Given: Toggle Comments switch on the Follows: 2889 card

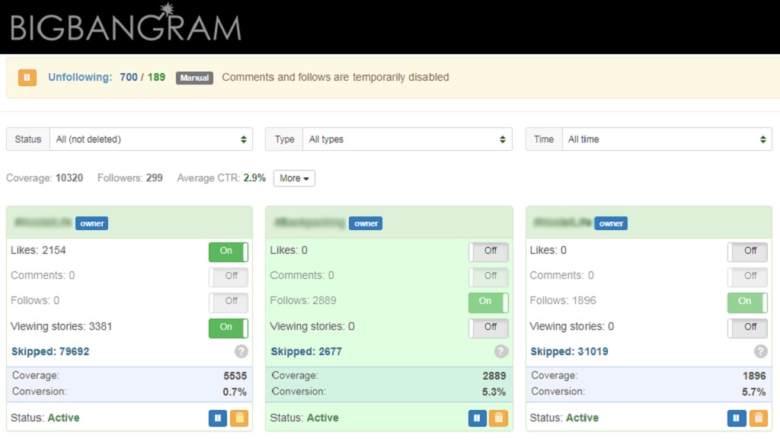Looking at the screenshot, I should pyautogui.click(x=488, y=276).
